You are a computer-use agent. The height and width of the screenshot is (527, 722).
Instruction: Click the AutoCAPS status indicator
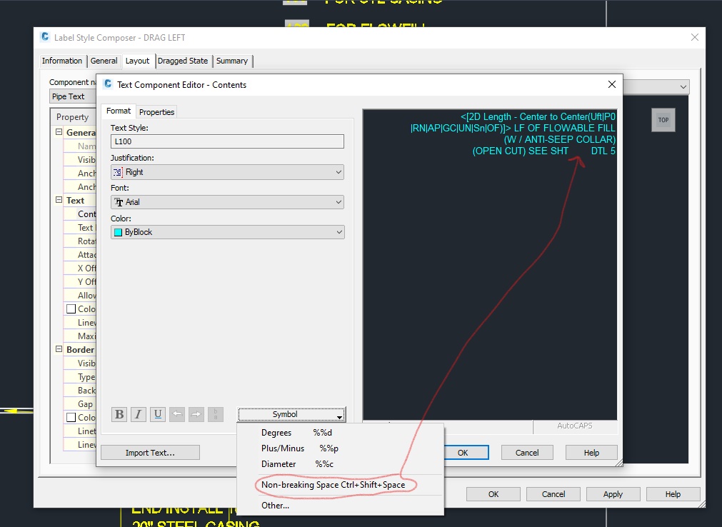575,426
